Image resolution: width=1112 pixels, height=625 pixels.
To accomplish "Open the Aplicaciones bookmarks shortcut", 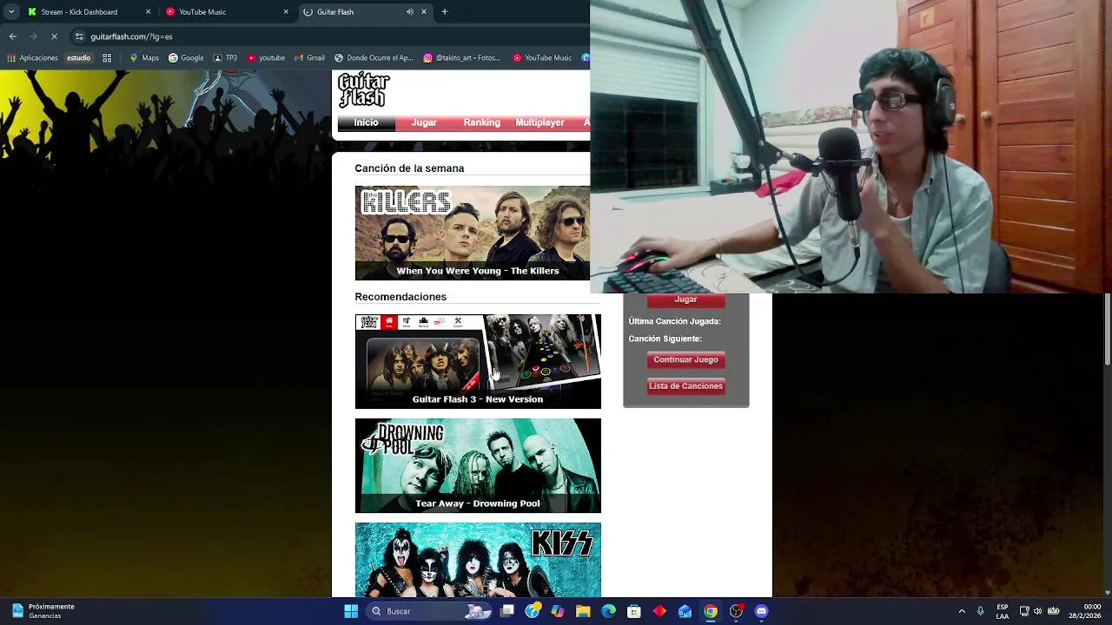I will [x=32, y=58].
